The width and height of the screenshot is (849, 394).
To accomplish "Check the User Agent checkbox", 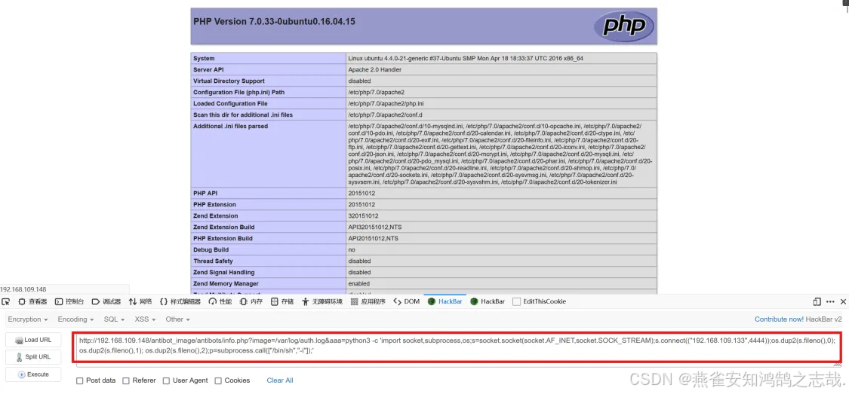I will click(x=166, y=380).
